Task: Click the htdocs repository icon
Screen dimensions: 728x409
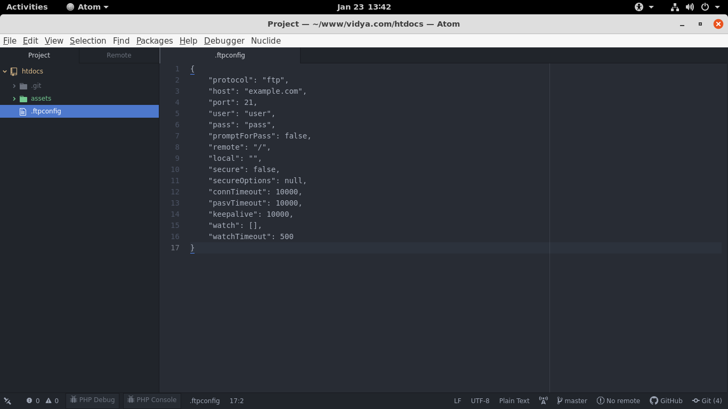Action: 14,71
